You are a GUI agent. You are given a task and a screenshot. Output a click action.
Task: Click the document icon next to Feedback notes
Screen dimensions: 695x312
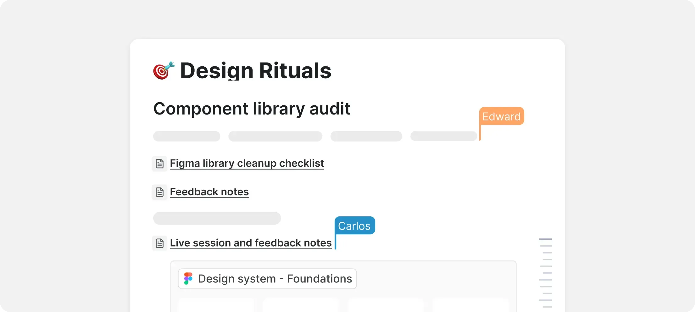pos(160,192)
